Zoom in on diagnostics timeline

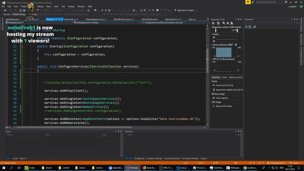224,23
